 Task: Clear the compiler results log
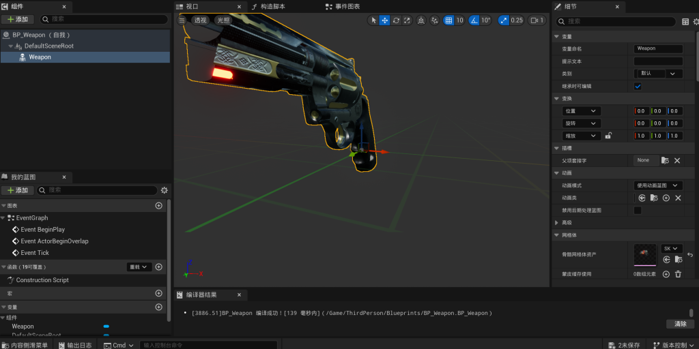pos(681,324)
